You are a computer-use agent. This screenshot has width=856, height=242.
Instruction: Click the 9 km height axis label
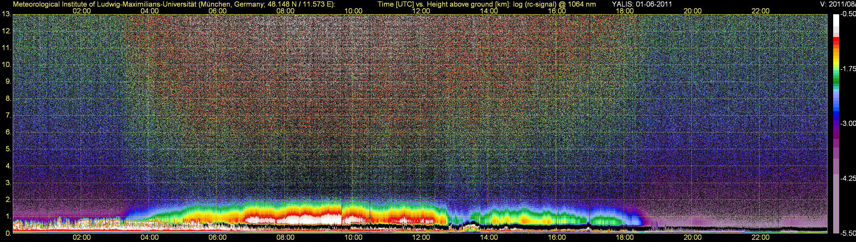[8, 81]
